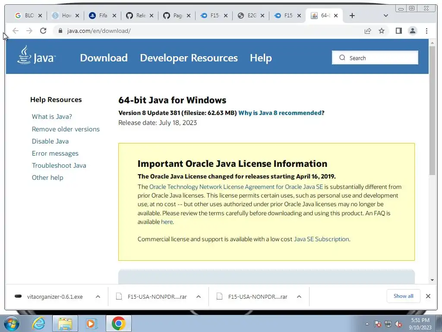Launch Internet Explorer from taskbar
Viewport: 442px width, 332px height.
pos(38,323)
